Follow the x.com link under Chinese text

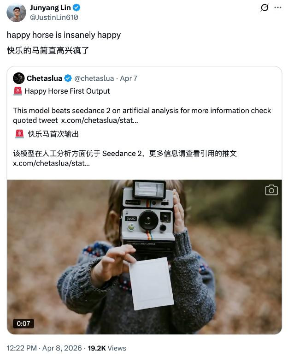point(51,163)
